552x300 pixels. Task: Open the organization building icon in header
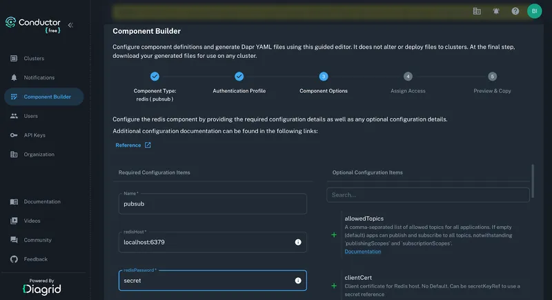click(x=477, y=11)
